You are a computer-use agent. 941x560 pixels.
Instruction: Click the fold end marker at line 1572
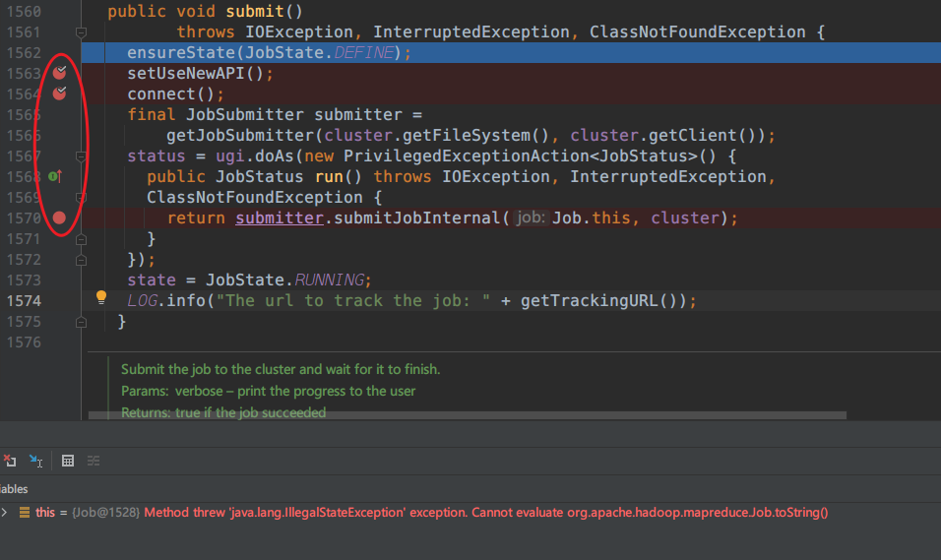(x=81, y=261)
